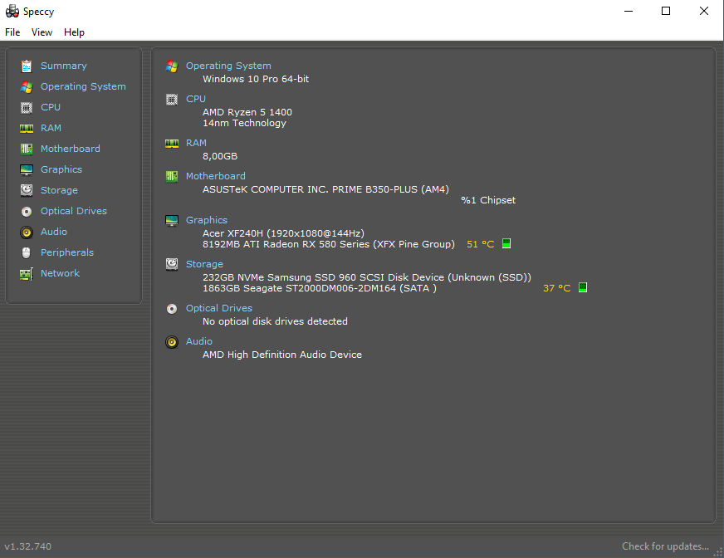
Task: Click the CPU chip icon in summary panel
Action: [172, 100]
